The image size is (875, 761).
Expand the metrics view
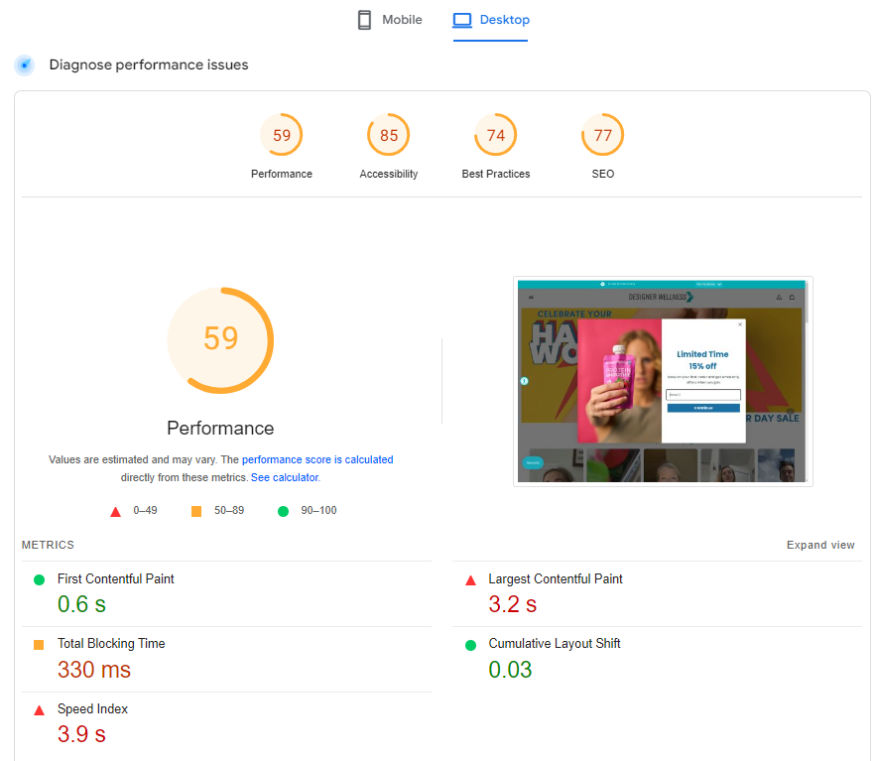(820, 545)
